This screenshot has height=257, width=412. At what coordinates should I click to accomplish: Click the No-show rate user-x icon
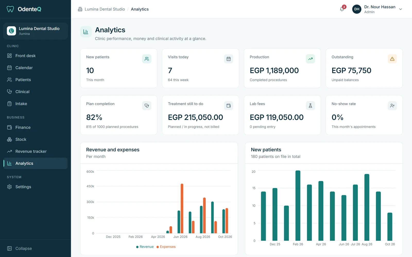(392, 106)
